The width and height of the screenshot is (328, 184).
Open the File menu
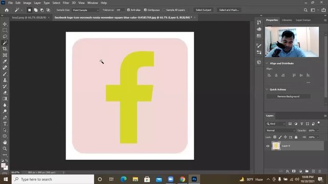coord(10,3)
